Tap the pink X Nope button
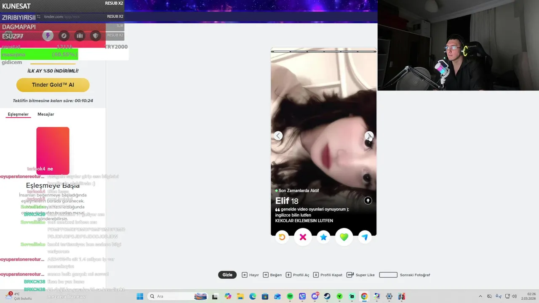539x303 pixels. tap(303, 237)
